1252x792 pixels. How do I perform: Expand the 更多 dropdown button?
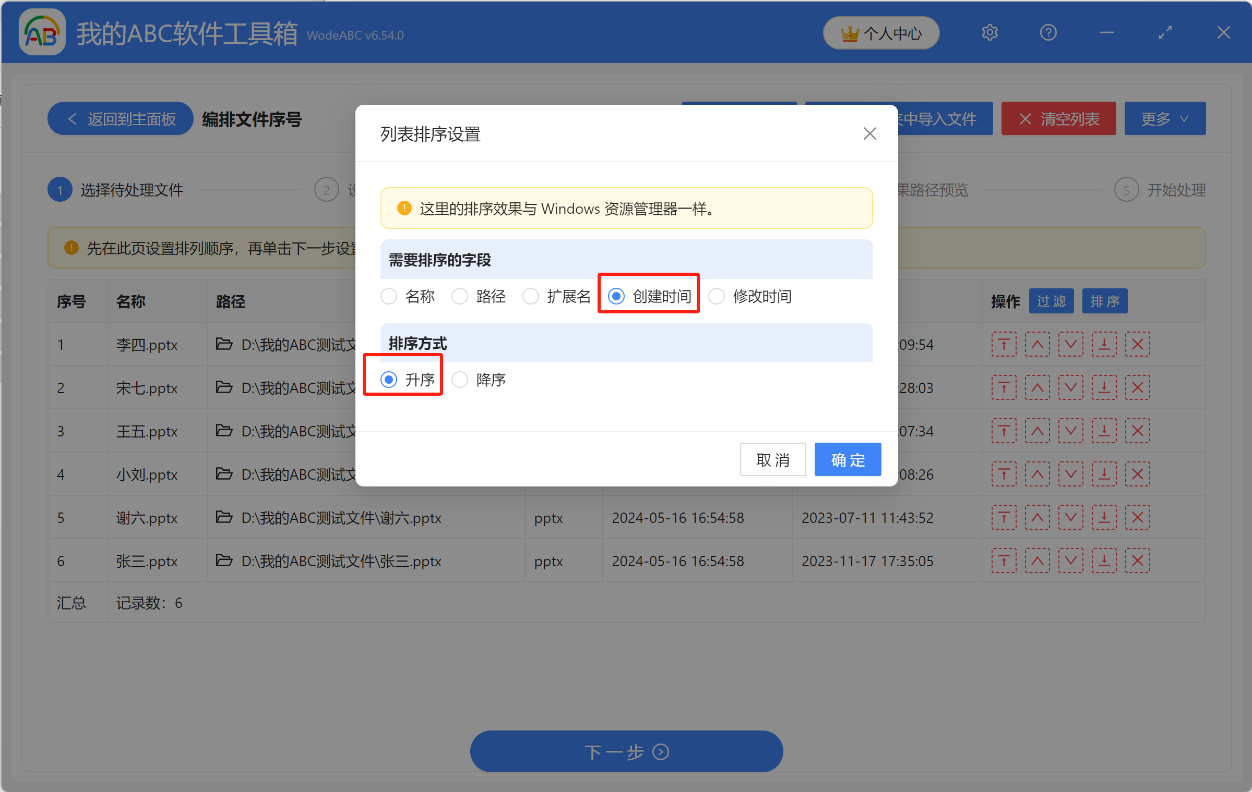point(1164,119)
